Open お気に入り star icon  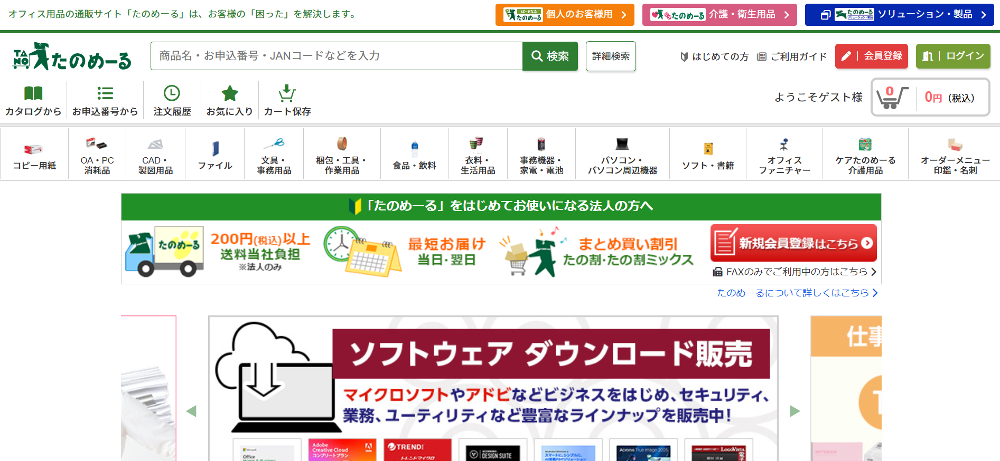point(229,94)
